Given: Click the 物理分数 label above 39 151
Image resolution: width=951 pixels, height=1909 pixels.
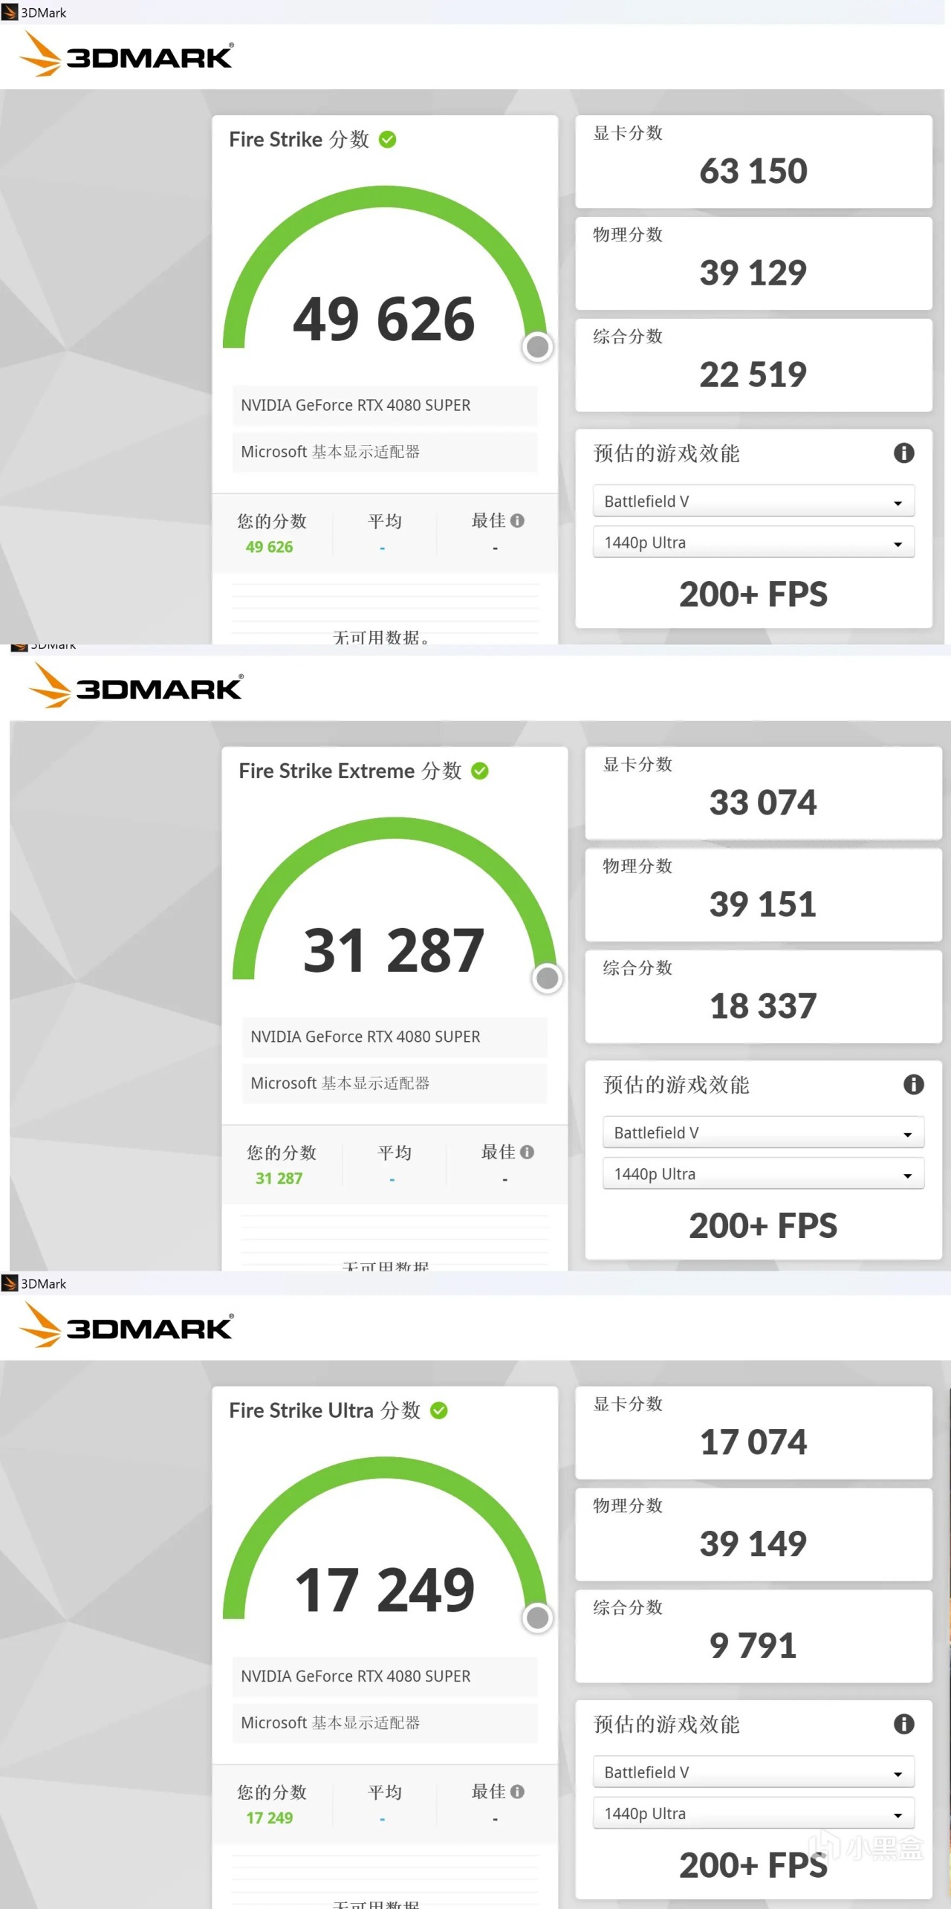Looking at the screenshot, I should tap(637, 866).
